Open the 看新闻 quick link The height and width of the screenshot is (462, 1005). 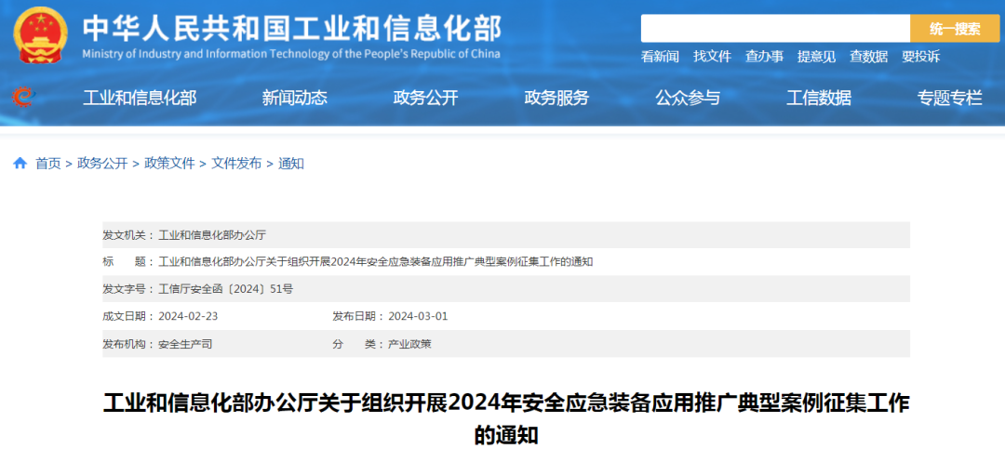point(660,57)
